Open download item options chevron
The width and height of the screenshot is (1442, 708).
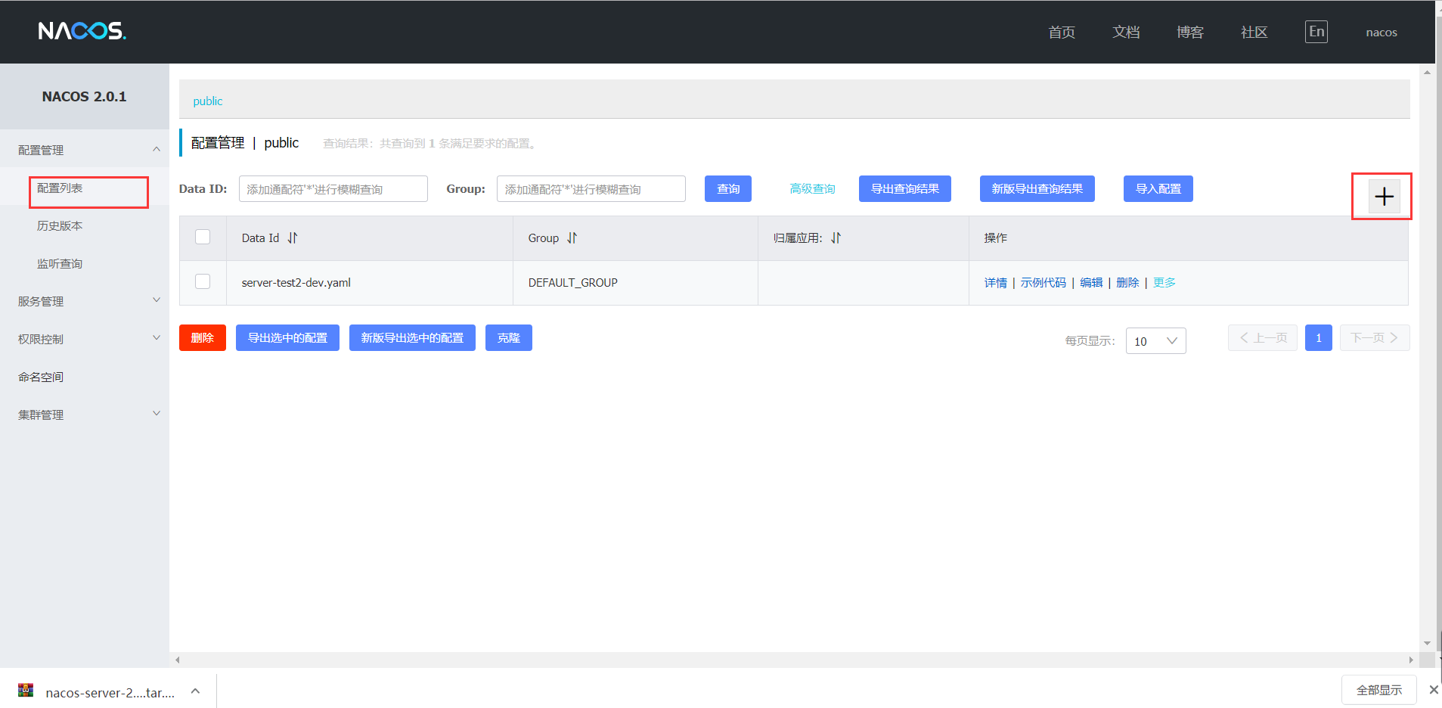point(195,691)
